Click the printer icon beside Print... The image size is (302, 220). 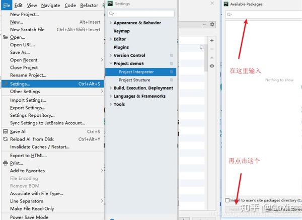tap(6, 163)
